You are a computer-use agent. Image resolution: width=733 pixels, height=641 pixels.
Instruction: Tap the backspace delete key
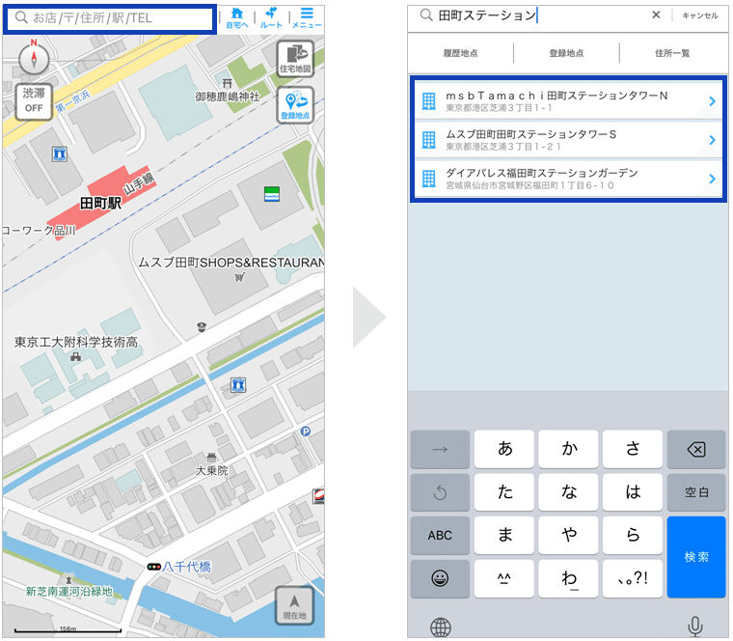point(696,449)
